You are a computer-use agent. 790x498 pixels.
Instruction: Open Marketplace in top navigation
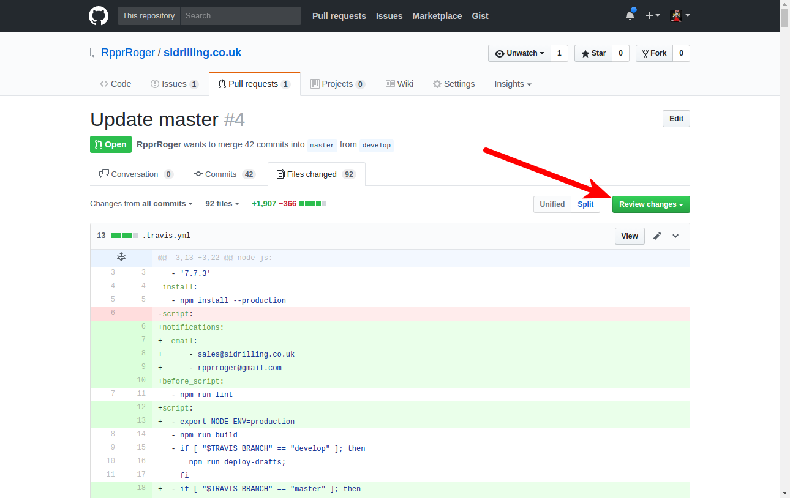437,16
